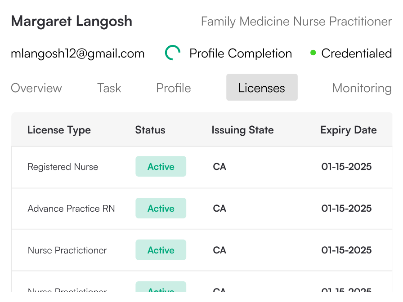Click the Status column header
The height and width of the screenshot is (302, 403).
point(150,130)
